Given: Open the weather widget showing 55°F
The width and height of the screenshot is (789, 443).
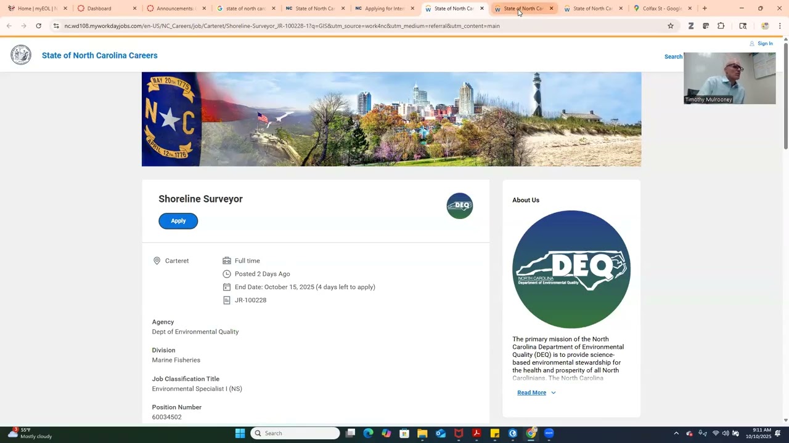Looking at the screenshot, I should (x=30, y=433).
